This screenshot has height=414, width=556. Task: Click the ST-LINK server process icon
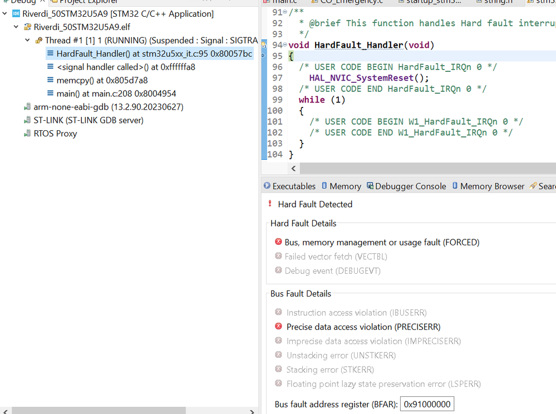click(27, 120)
